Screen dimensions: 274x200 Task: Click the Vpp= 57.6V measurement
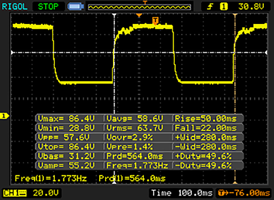point(63,138)
